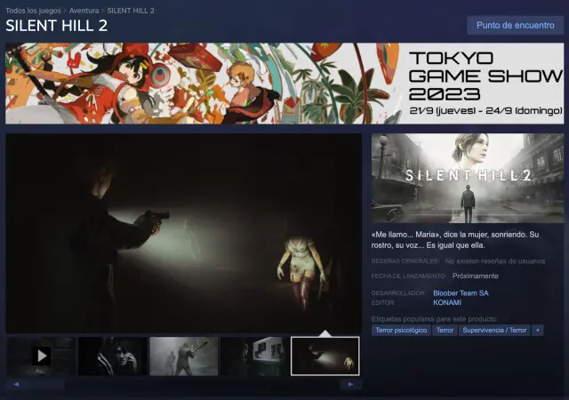Click the 'RESEÑAS GENERALES' label
Viewport: 569px width, 400px height.
pyautogui.click(x=405, y=261)
